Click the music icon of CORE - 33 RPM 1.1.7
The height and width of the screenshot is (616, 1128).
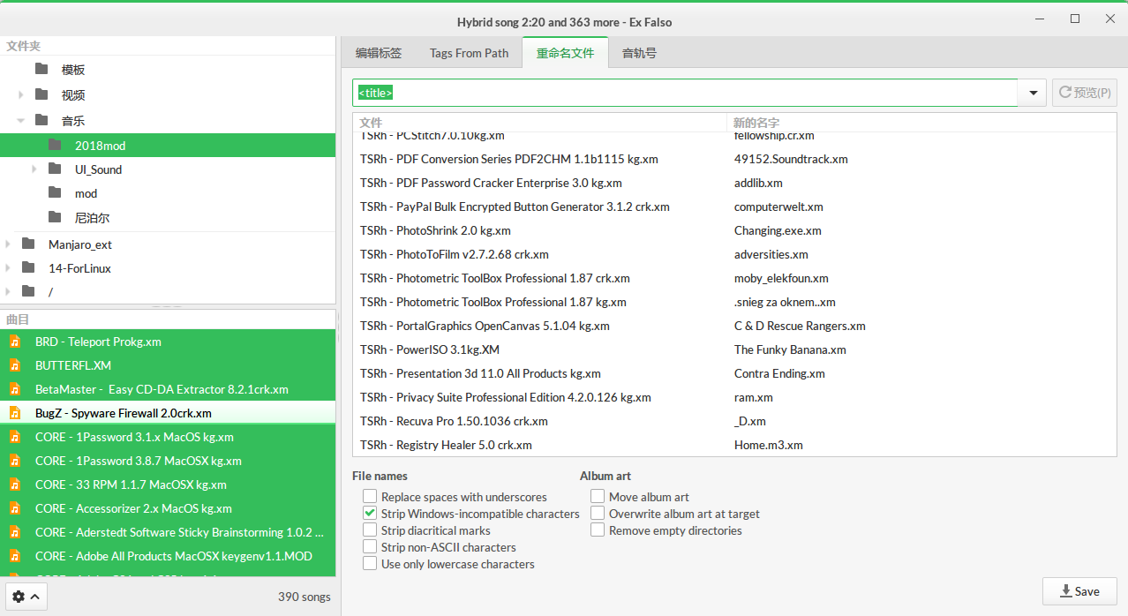click(15, 485)
